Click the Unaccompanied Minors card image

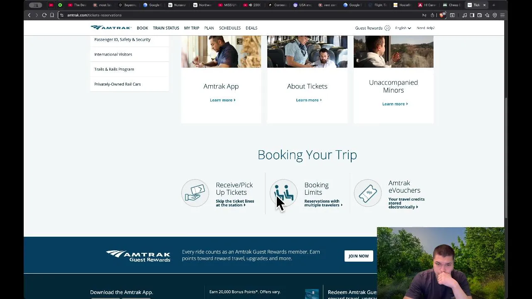[393, 51]
